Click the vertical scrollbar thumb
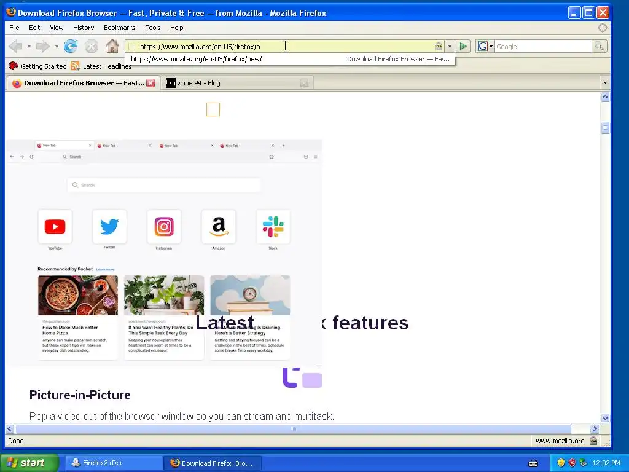 pyautogui.click(x=605, y=128)
